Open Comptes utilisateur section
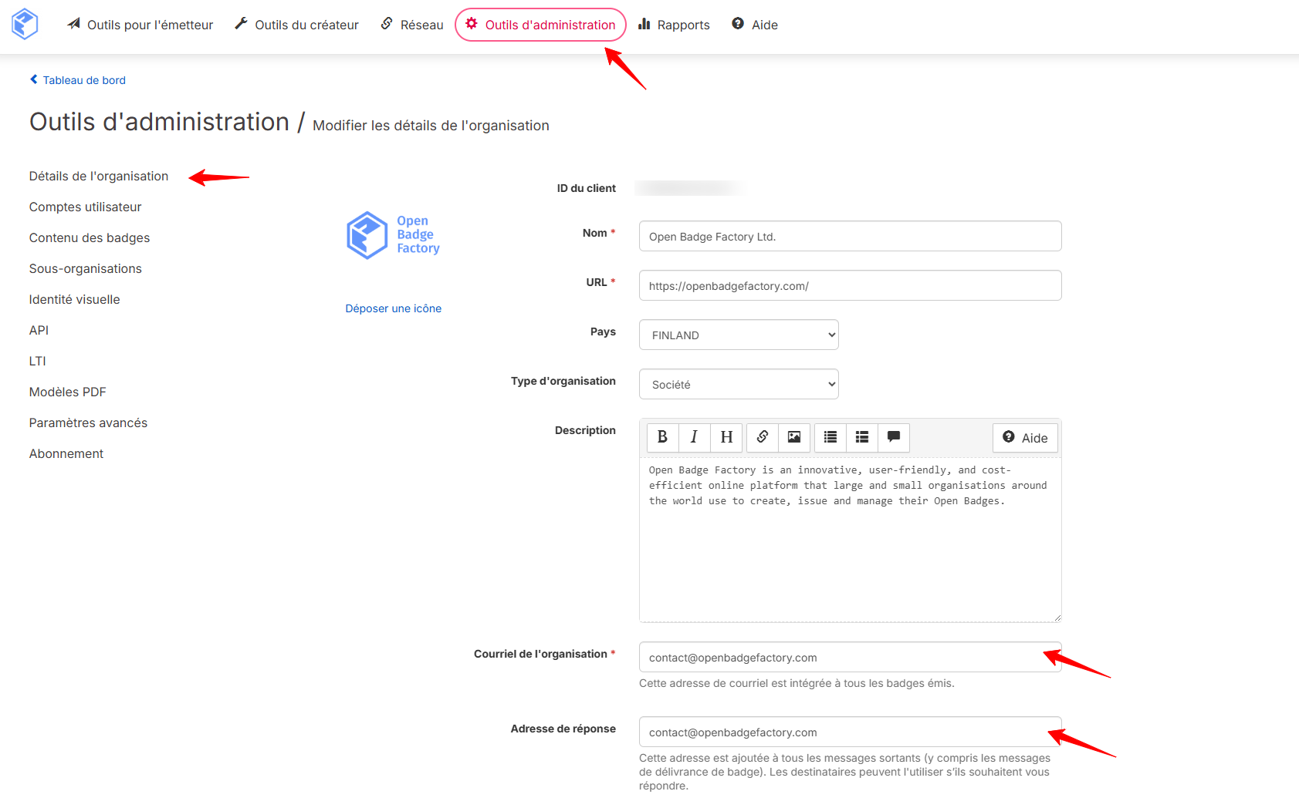Image resolution: width=1299 pixels, height=808 pixels. tap(86, 207)
